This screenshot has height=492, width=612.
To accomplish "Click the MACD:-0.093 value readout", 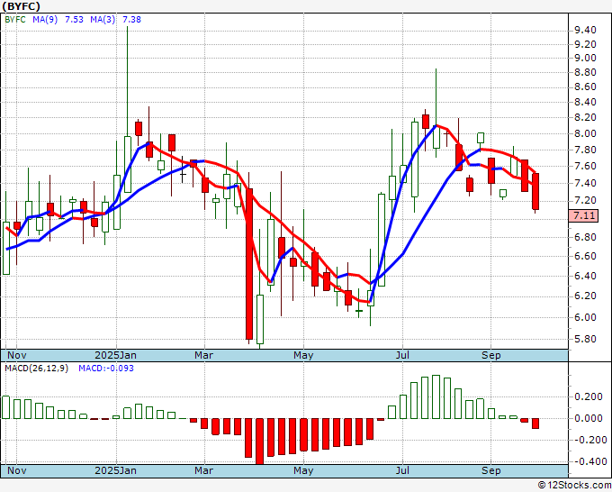I will (x=106, y=369).
